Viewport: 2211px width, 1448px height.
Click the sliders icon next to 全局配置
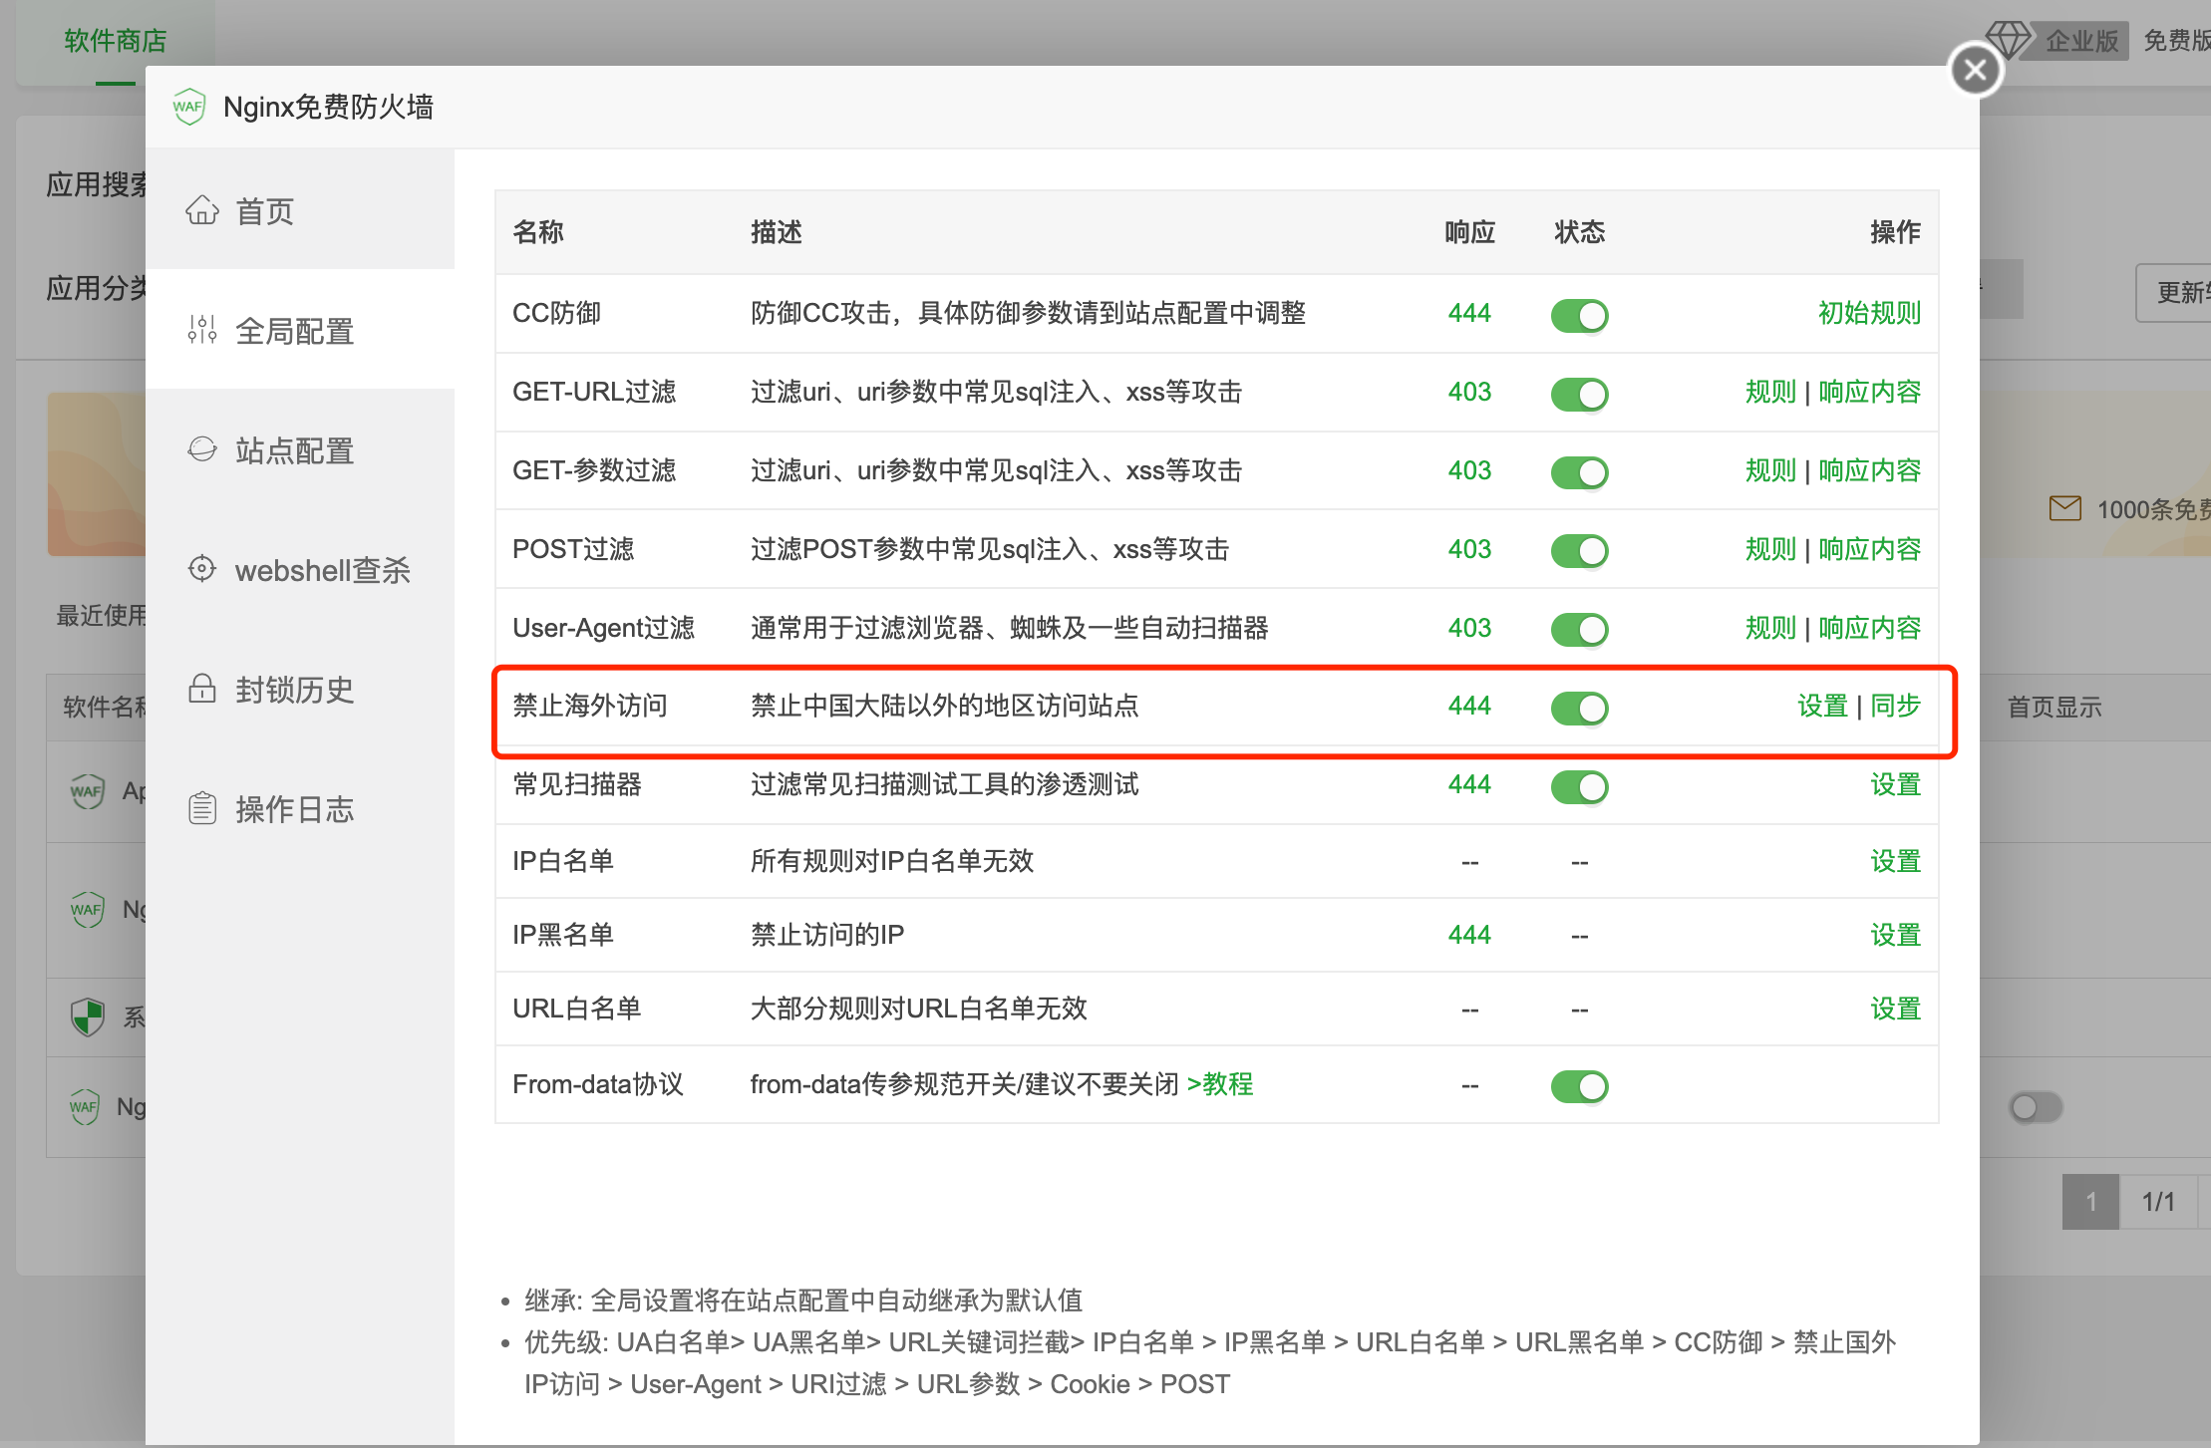pos(202,330)
